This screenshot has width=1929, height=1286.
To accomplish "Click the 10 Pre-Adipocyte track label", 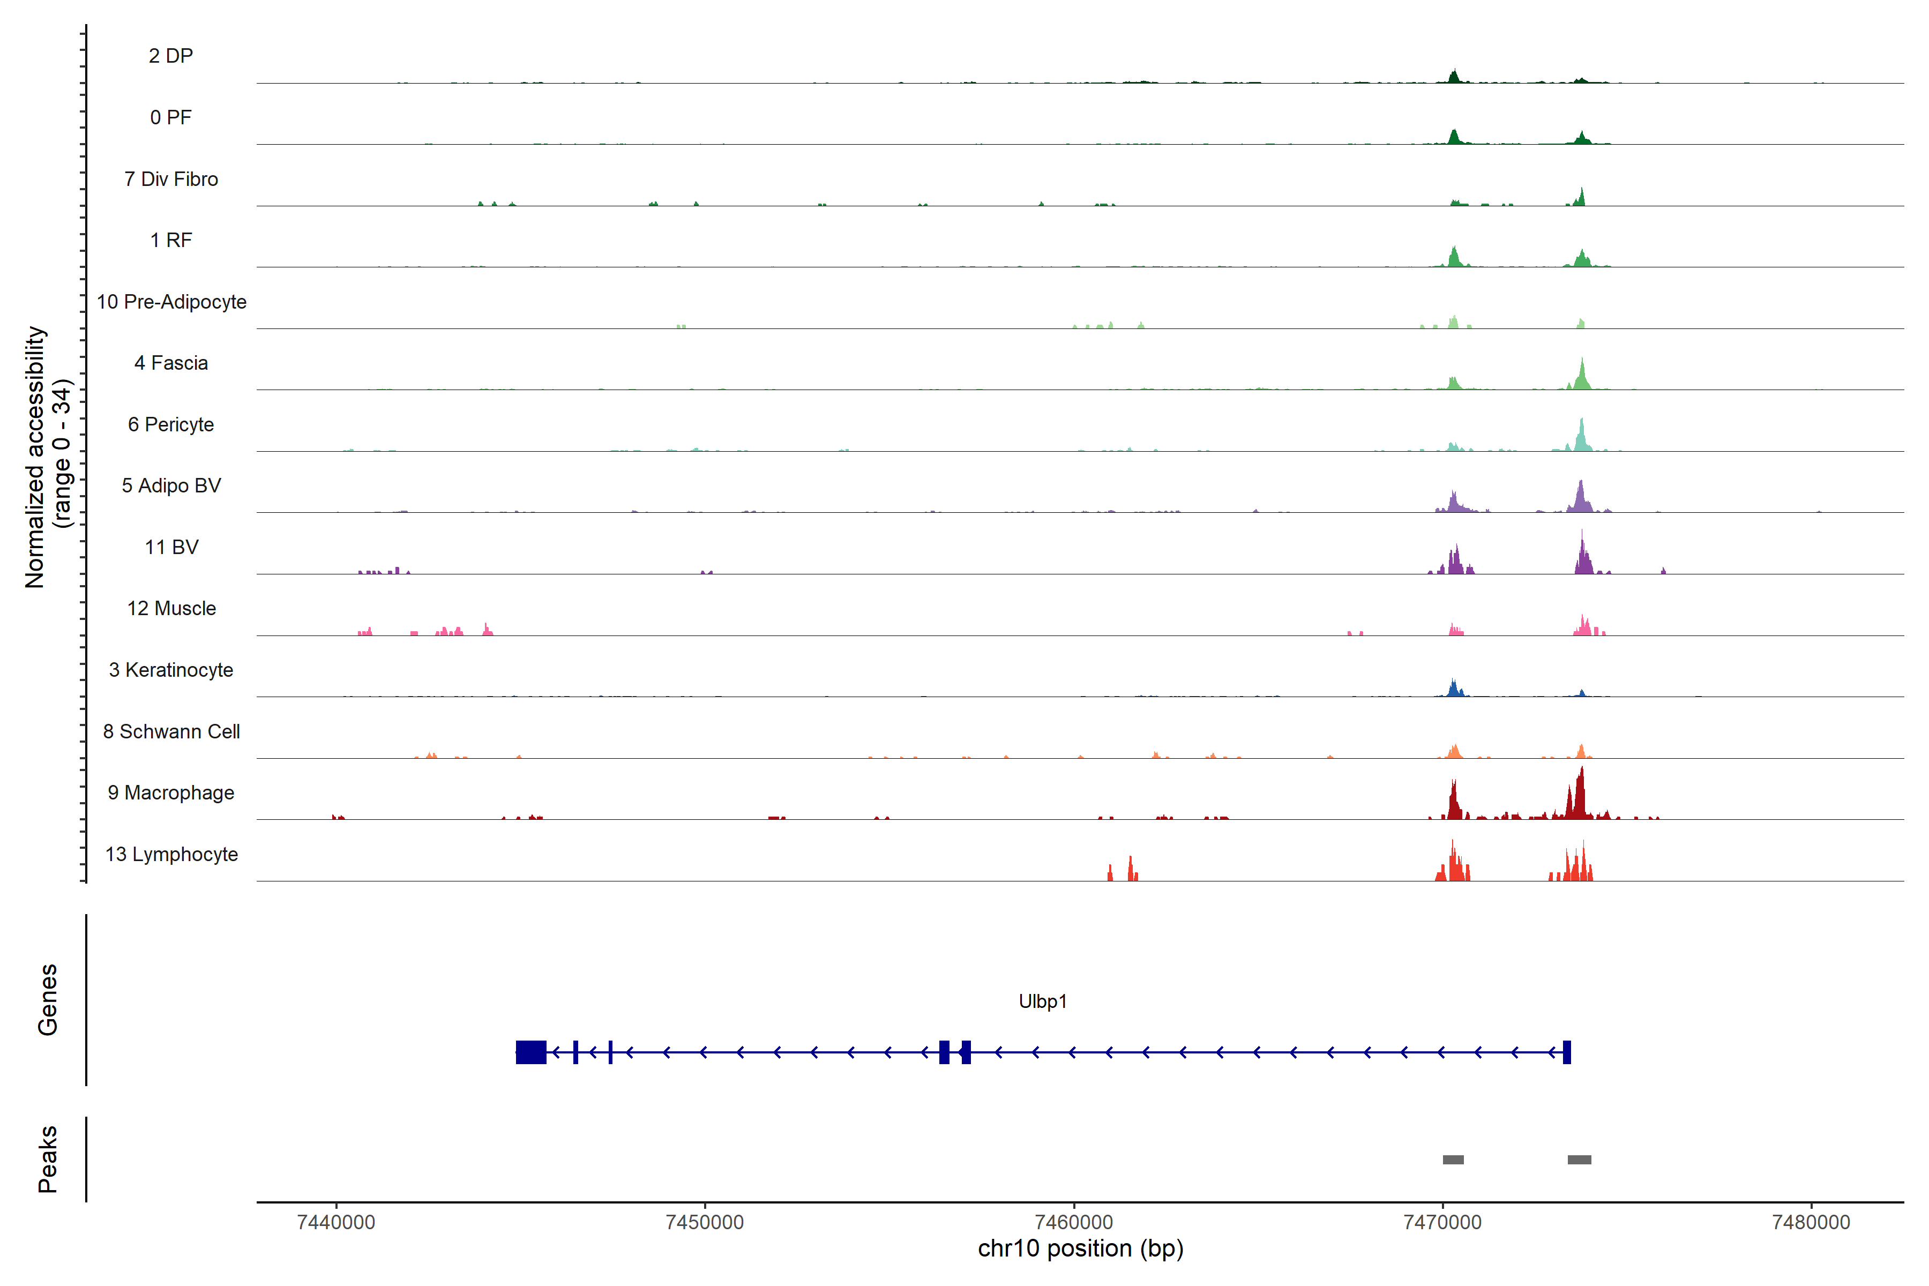I will click(171, 302).
